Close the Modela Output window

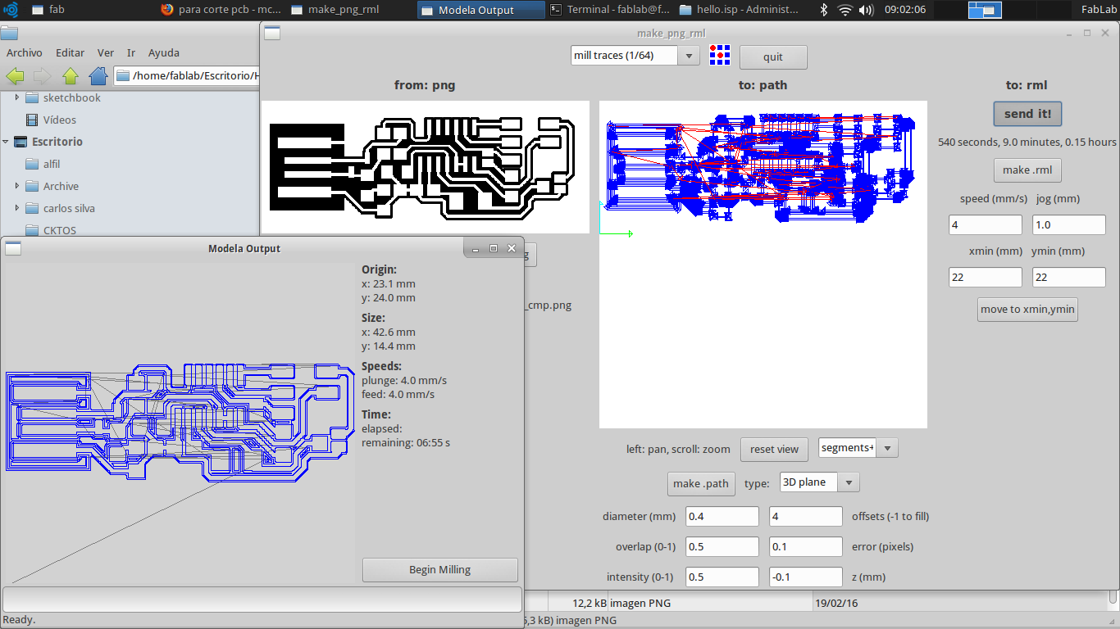(512, 248)
